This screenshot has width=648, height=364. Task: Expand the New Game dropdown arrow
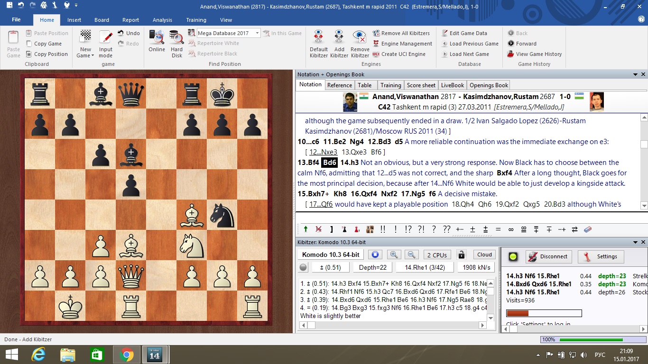(93, 56)
